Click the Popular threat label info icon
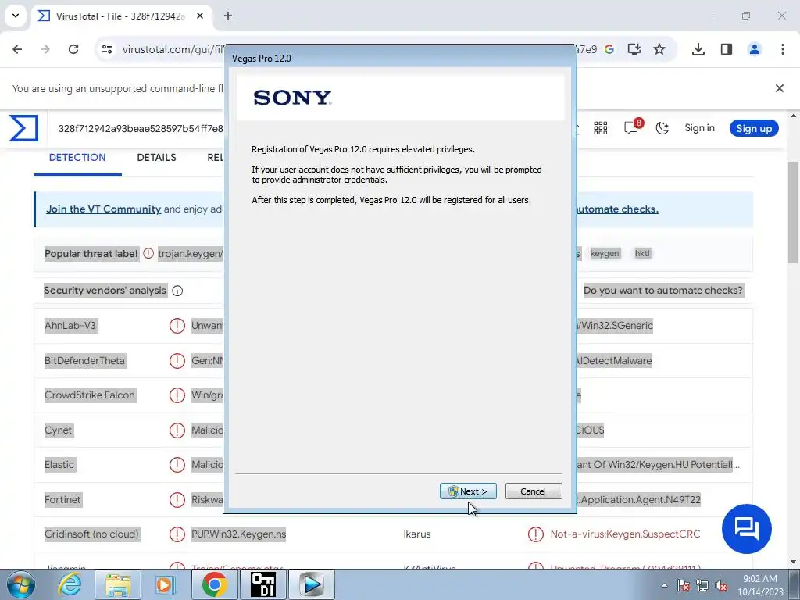This screenshot has width=800, height=600. [148, 253]
